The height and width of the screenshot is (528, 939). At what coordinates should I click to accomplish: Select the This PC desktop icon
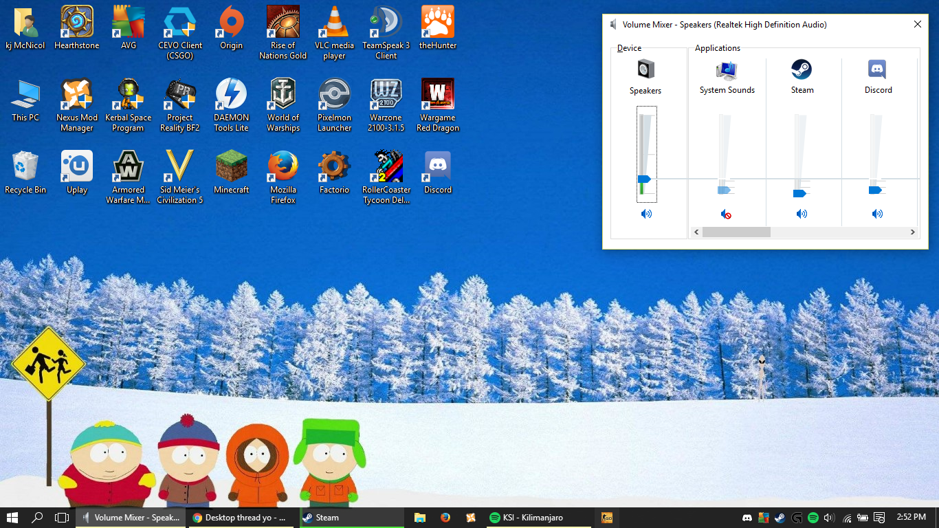coord(25,100)
